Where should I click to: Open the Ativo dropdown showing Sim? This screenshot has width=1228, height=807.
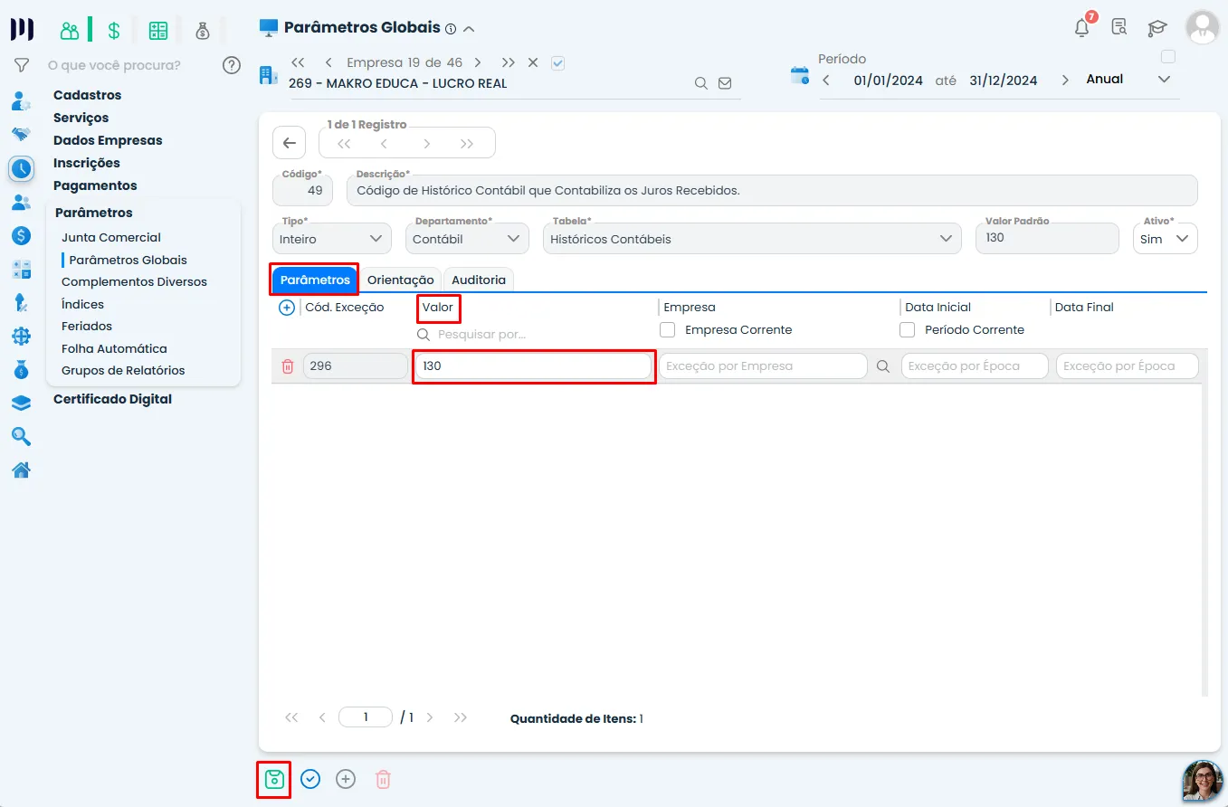(x=1166, y=239)
